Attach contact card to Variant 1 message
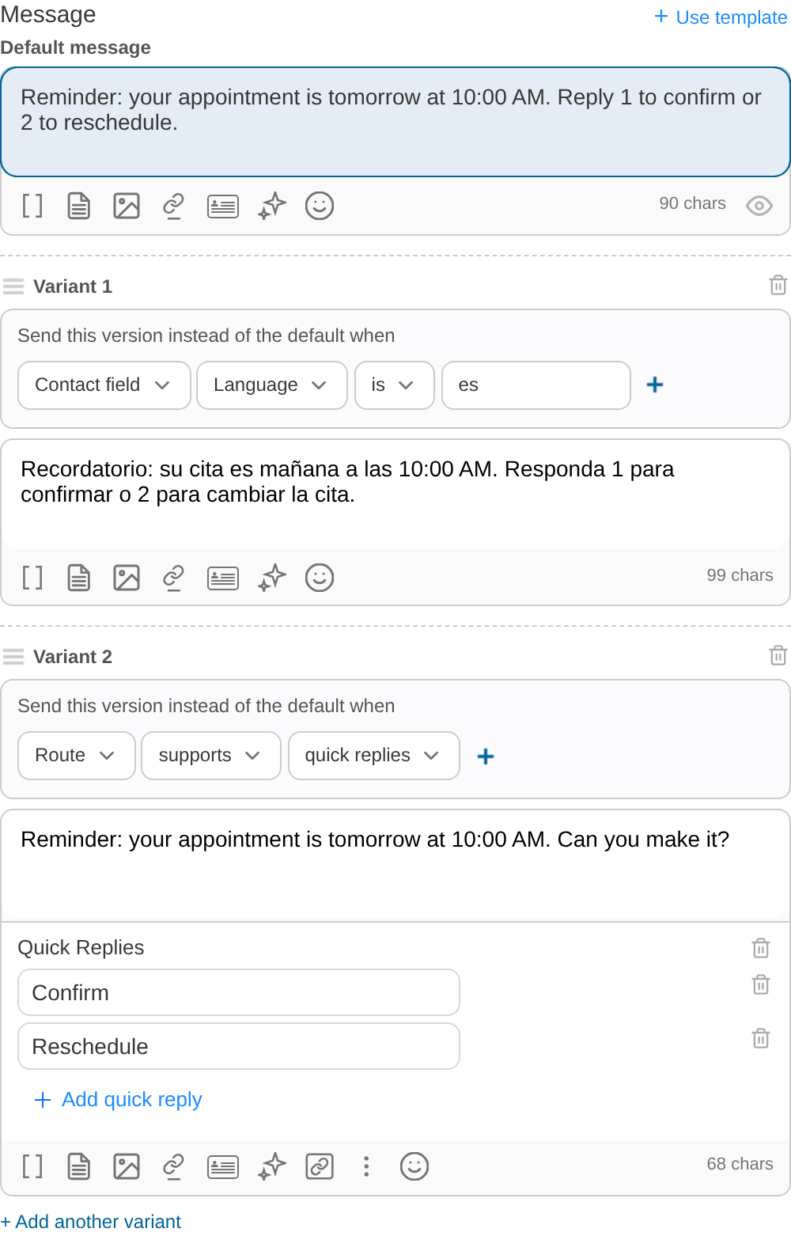Screen dimensions: 791x1236 (223, 578)
